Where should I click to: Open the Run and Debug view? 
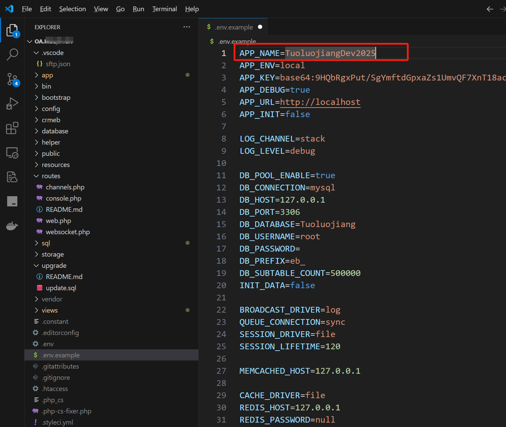point(12,104)
